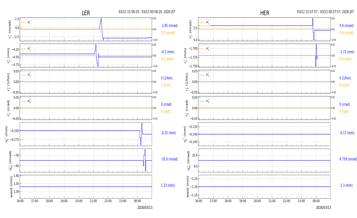
Task: Click the -35.0 (mrad) LER value
Action: pyautogui.click(x=169, y=159)
